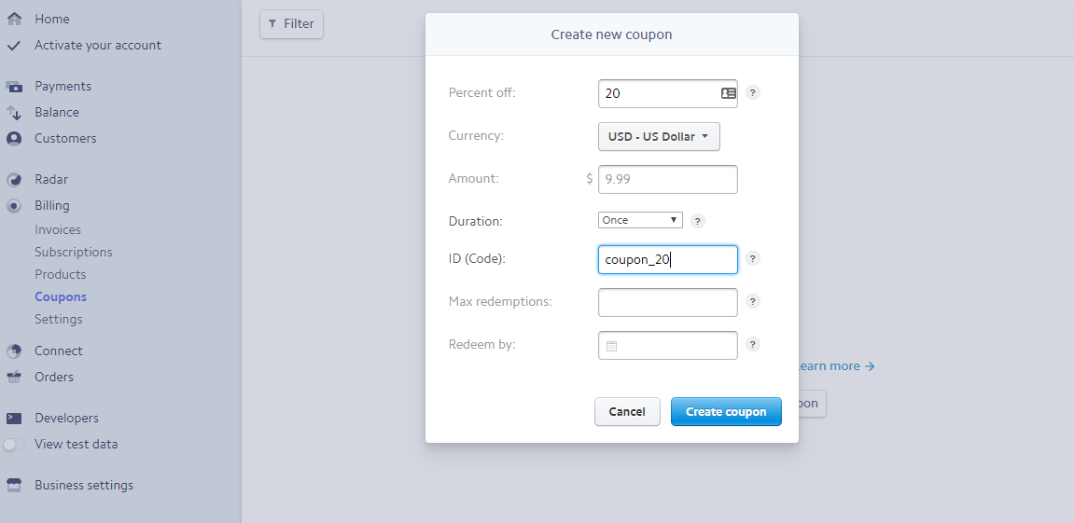The width and height of the screenshot is (1074, 523).
Task: Click the Payments icon in sidebar
Action: click(x=14, y=87)
